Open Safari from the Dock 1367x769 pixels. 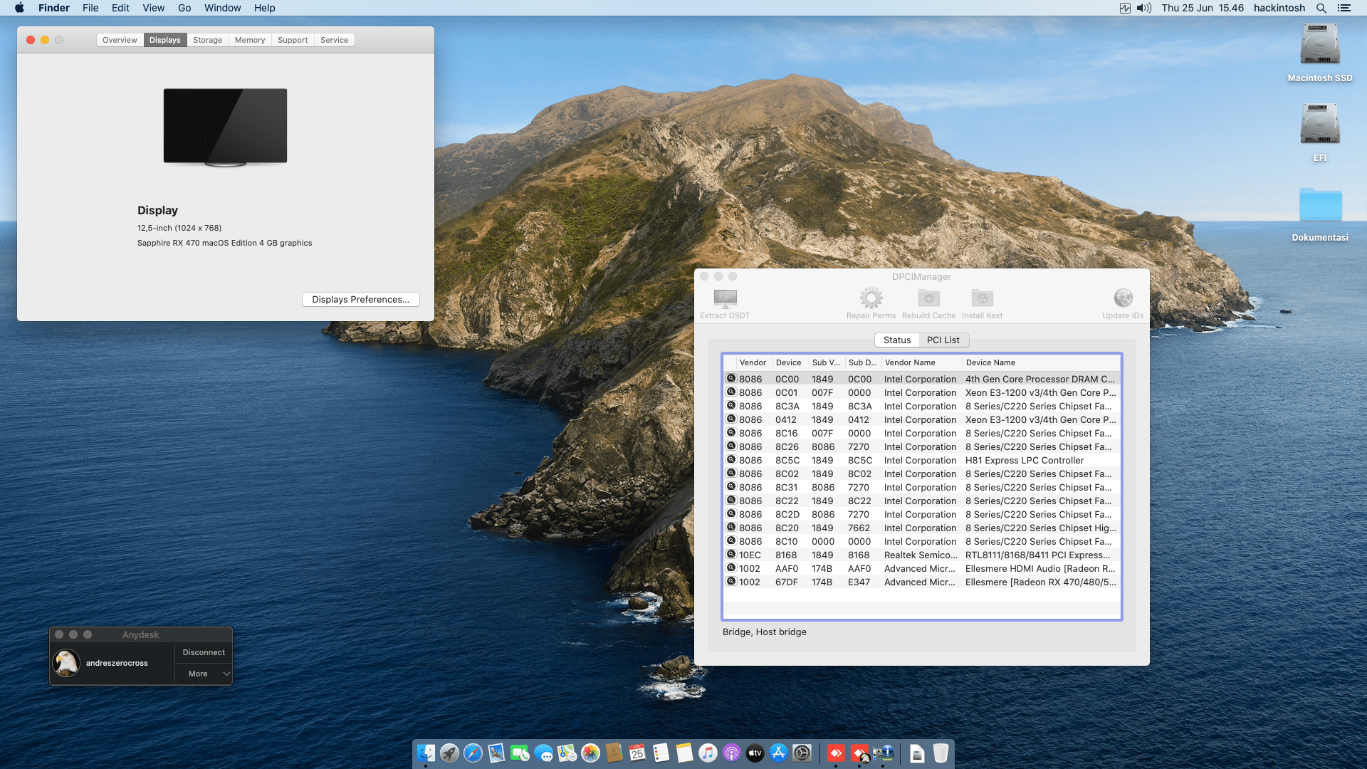(473, 753)
